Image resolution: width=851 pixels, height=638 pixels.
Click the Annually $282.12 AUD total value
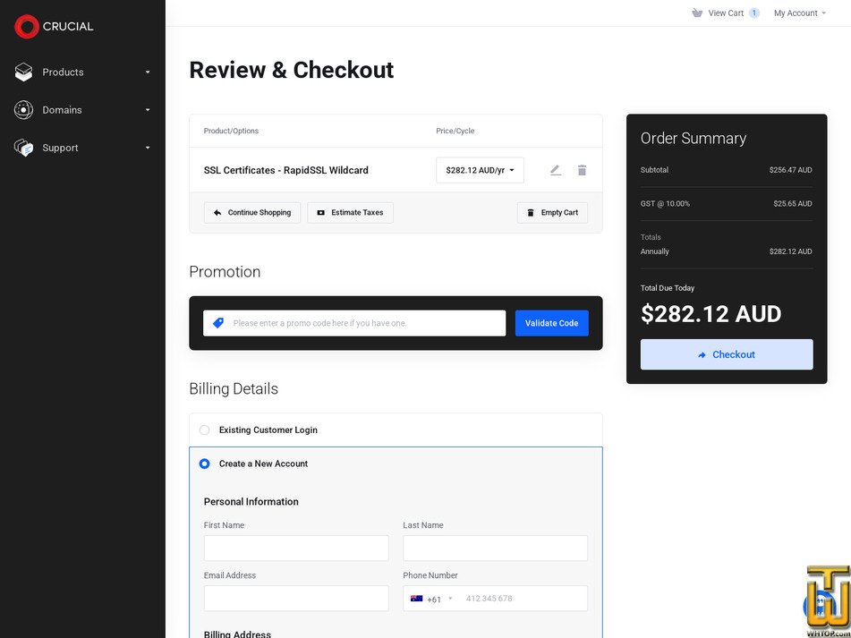pos(790,251)
